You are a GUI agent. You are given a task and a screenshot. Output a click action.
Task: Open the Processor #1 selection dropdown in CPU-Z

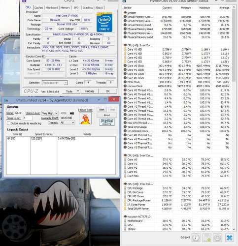55,83
